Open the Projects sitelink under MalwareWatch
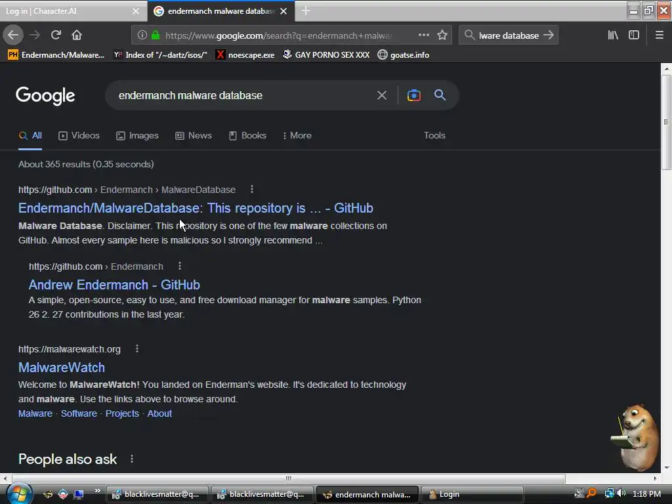 (x=122, y=413)
